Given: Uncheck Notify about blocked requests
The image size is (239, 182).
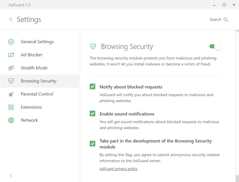Looking at the screenshot, I should pyautogui.click(x=92, y=86).
